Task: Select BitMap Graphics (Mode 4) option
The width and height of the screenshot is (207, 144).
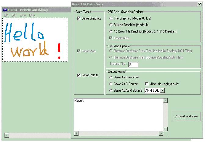Action: coord(111,25)
